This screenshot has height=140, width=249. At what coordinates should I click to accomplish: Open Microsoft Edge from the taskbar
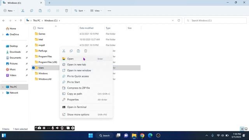point(150,136)
